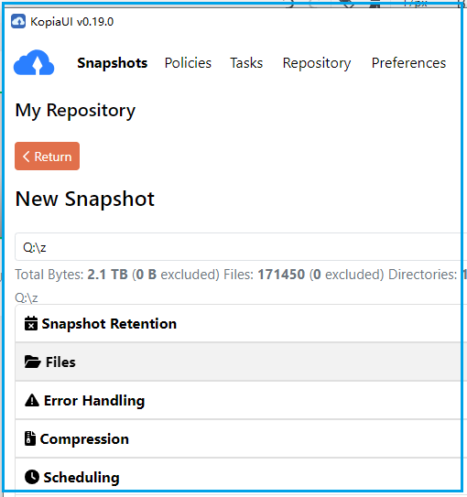Open the Repository tab
Image resolution: width=467 pixels, height=497 pixels.
coord(317,63)
